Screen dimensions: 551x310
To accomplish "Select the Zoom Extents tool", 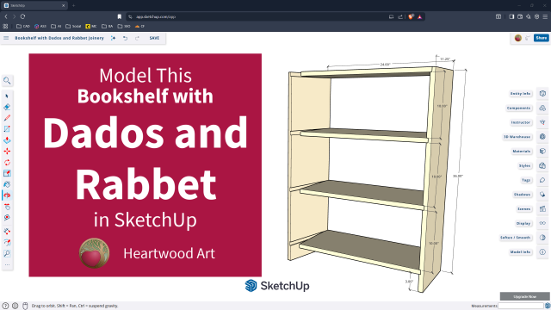I will 7,253.
